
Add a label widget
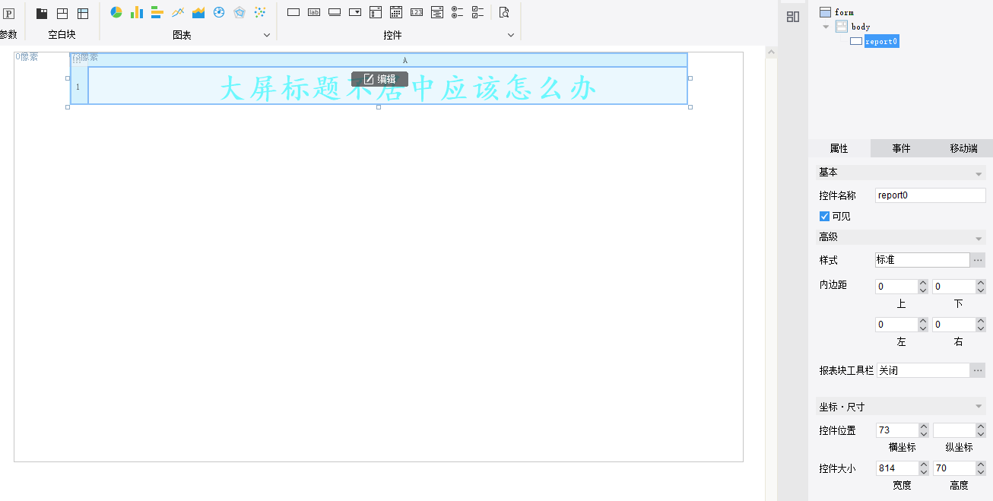point(314,12)
